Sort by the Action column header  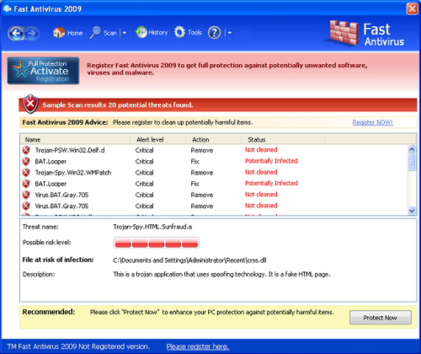(x=215, y=139)
